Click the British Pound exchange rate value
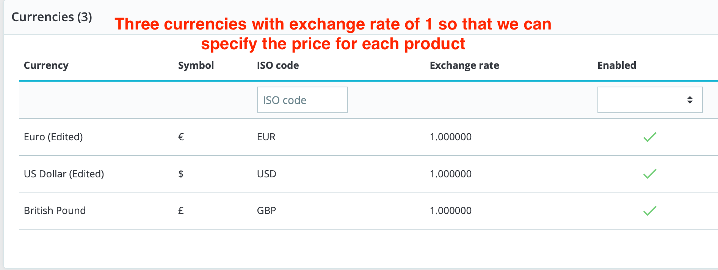 (x=451, y=211)
